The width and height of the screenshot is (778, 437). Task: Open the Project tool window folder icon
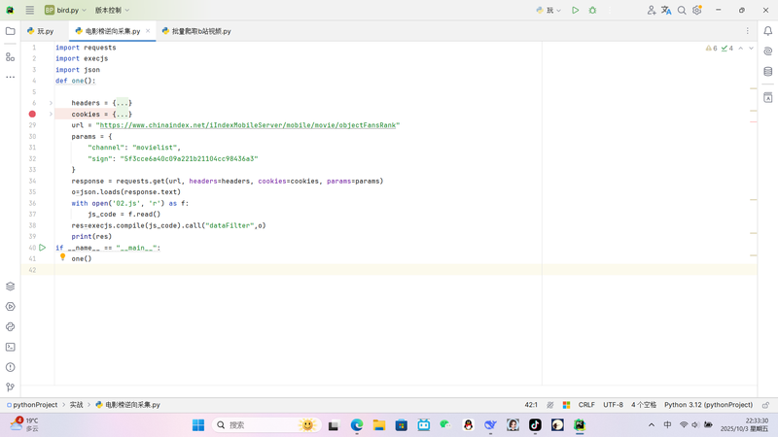11,31
